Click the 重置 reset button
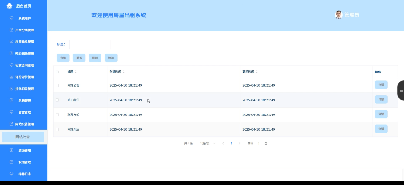The image size is (404, 185). pos(79,58)
